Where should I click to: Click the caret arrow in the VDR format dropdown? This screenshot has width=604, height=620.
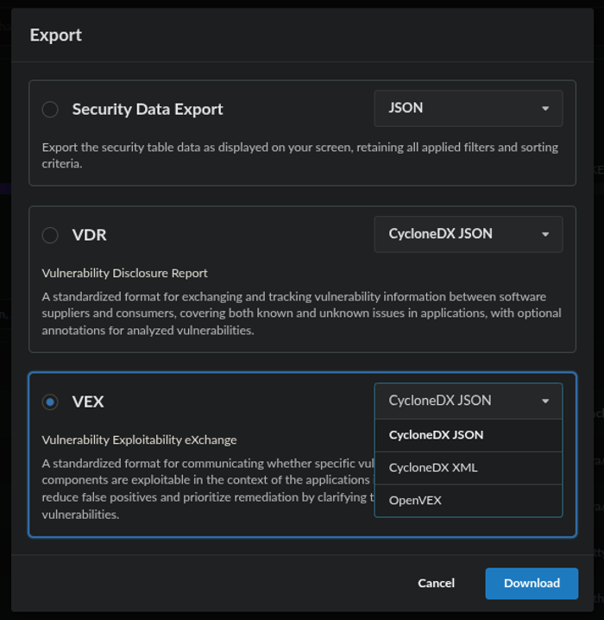click(545, 235)
